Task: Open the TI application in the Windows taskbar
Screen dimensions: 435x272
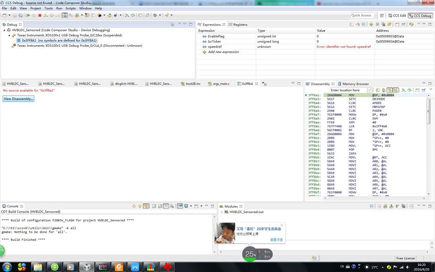Action: coord(167,267)
